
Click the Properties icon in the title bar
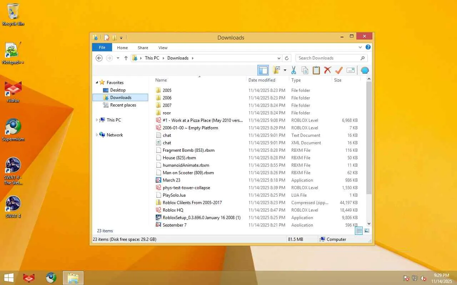coord(106,38)
